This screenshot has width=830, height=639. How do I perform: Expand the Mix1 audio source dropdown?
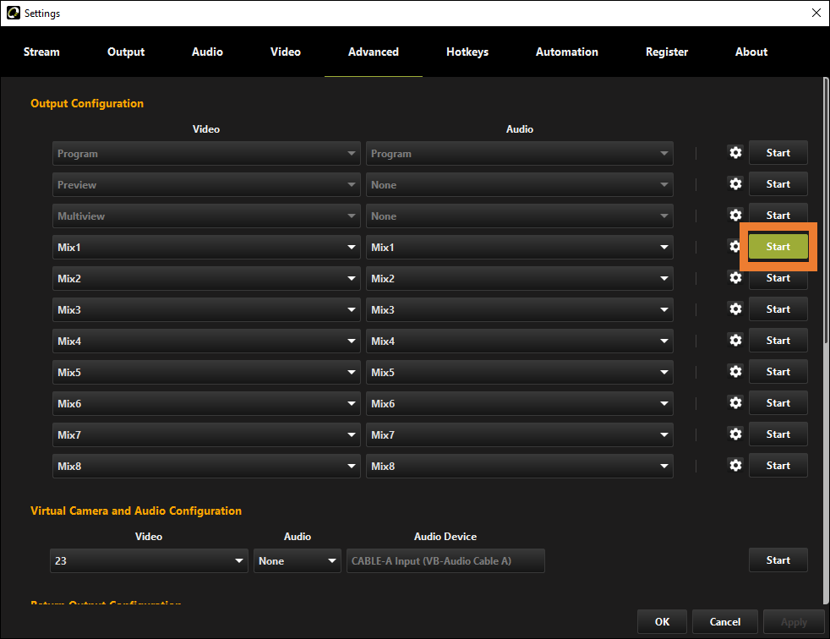[519, 248]
